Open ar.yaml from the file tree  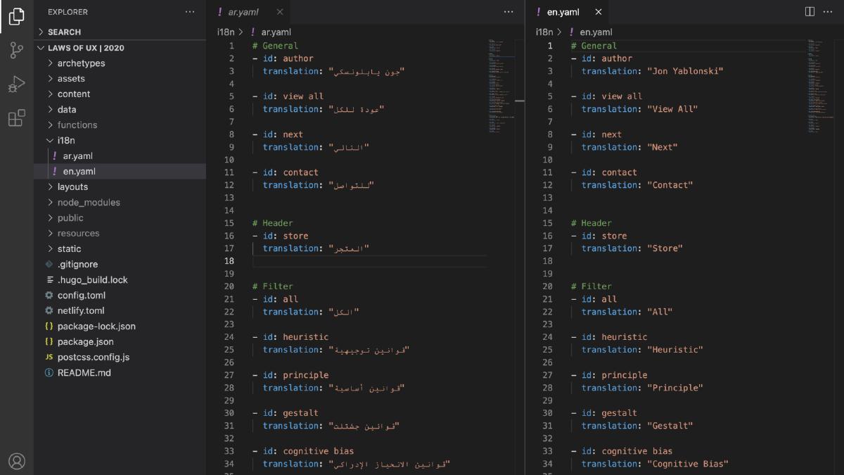78,156
